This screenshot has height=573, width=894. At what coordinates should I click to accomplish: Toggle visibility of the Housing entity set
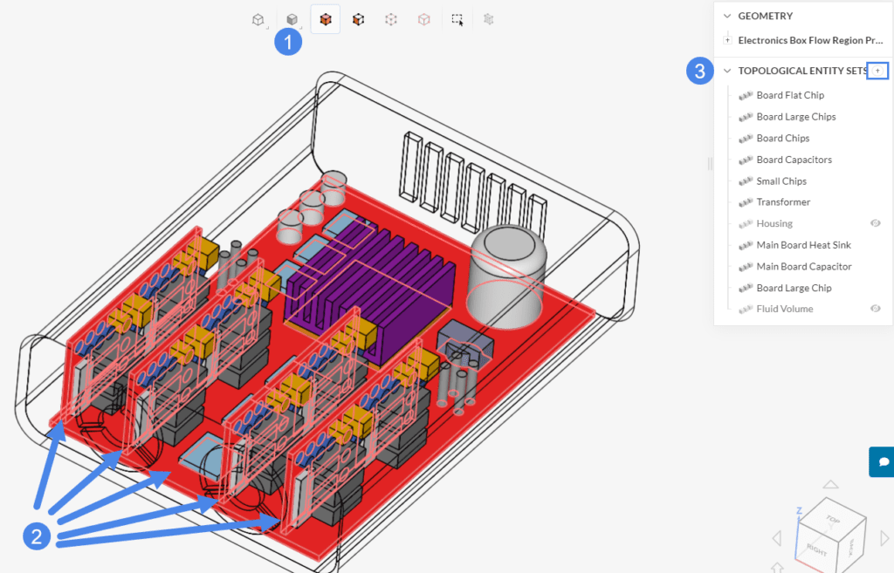tap(876, 223)
